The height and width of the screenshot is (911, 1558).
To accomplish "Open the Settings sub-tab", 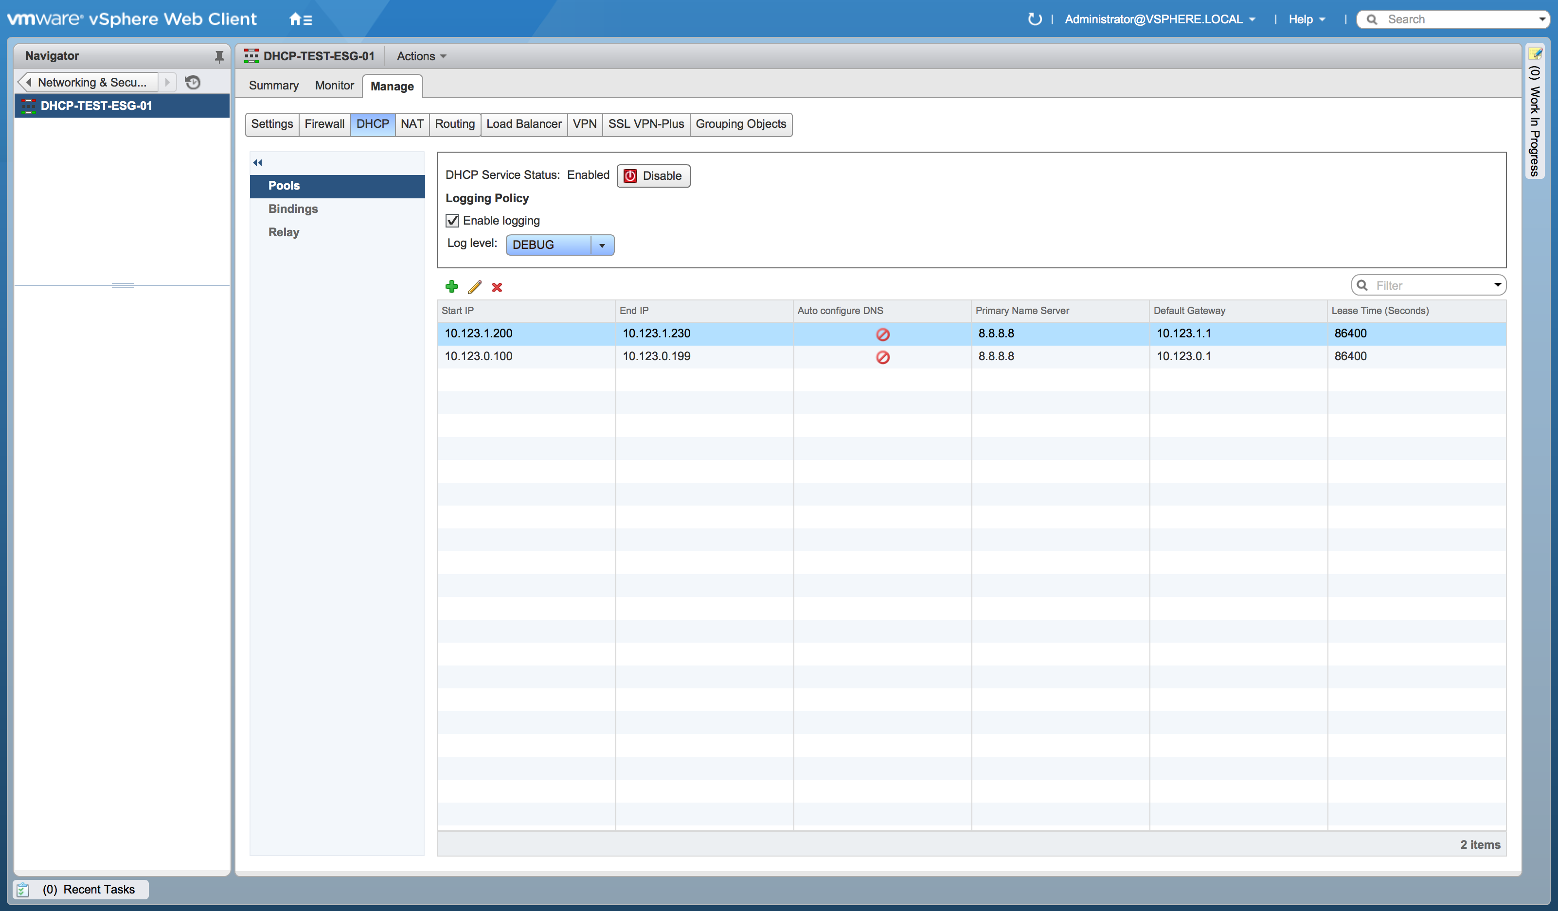I will click(271, 124).
